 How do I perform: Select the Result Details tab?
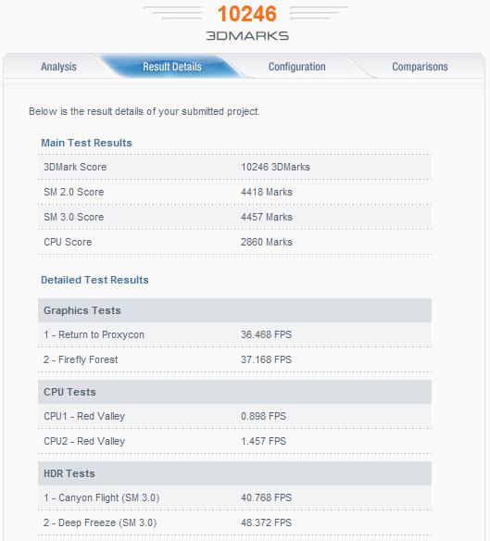point(172,67)
